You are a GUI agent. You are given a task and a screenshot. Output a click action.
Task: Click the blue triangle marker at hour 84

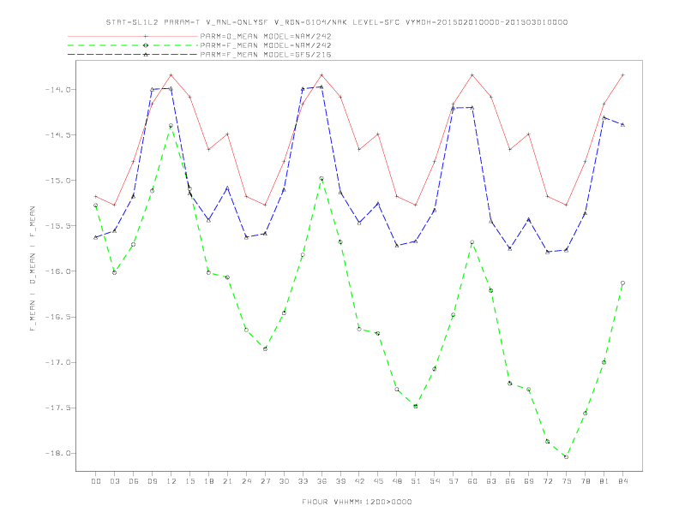tap(622, 124)
